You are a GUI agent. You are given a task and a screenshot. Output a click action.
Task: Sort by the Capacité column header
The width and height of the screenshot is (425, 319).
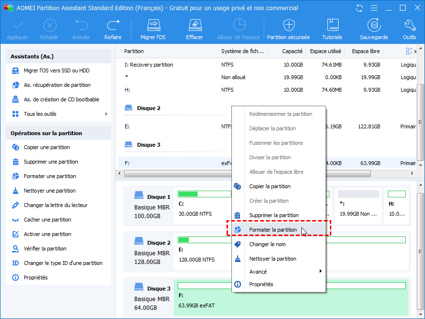(x=292, y=51)
